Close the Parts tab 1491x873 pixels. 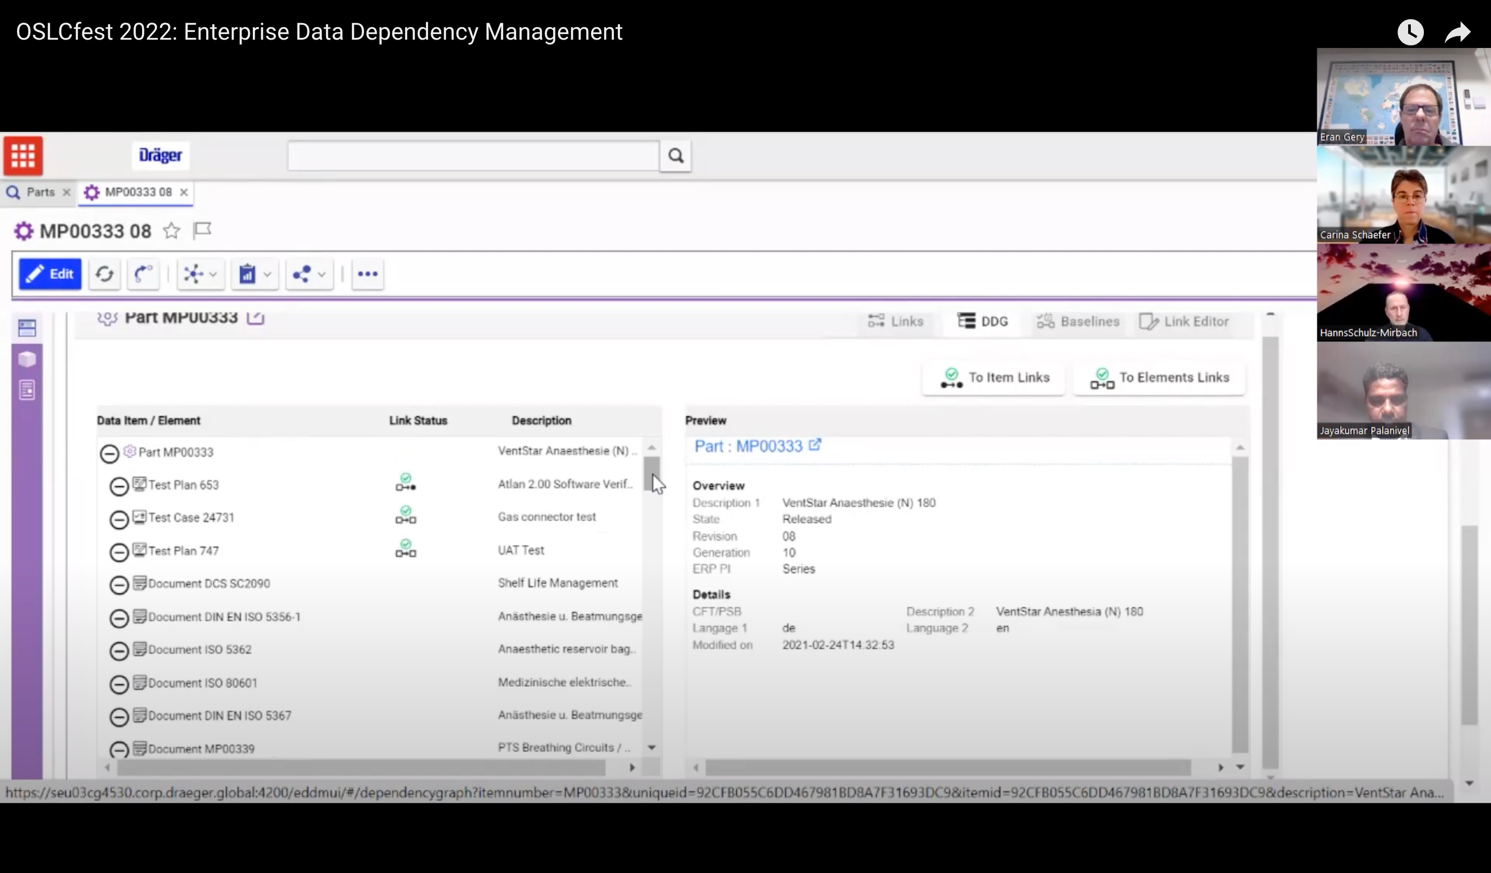click(x=67, y=192)
